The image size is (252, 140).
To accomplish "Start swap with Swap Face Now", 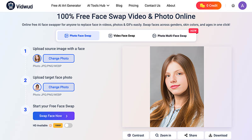I will [54, 116].
